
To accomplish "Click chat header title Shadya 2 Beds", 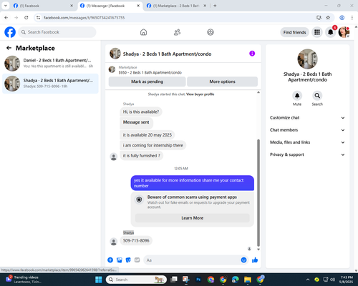I will point(167,54).
